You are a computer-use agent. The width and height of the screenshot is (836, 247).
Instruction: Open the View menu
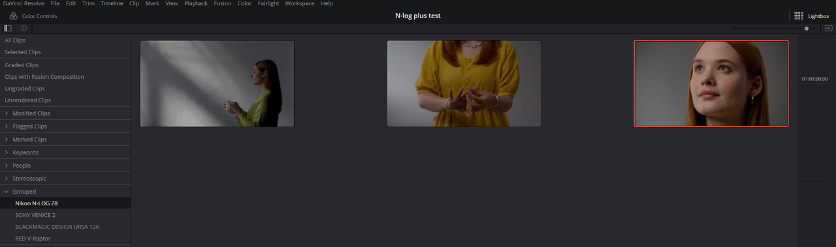pyautogui.click(x=171, y=3)
